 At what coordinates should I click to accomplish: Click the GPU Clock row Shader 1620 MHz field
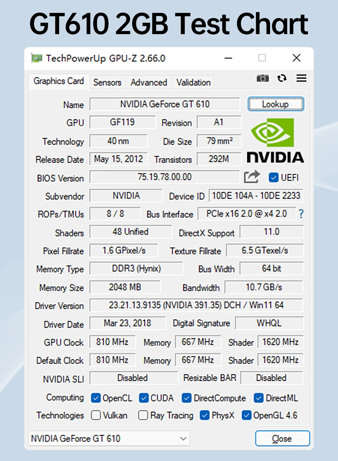coord(281,342)
